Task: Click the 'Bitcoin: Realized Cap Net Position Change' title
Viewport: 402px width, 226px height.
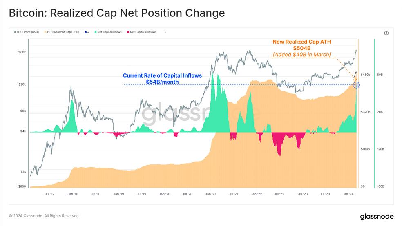Action: [x=117, y=13]
